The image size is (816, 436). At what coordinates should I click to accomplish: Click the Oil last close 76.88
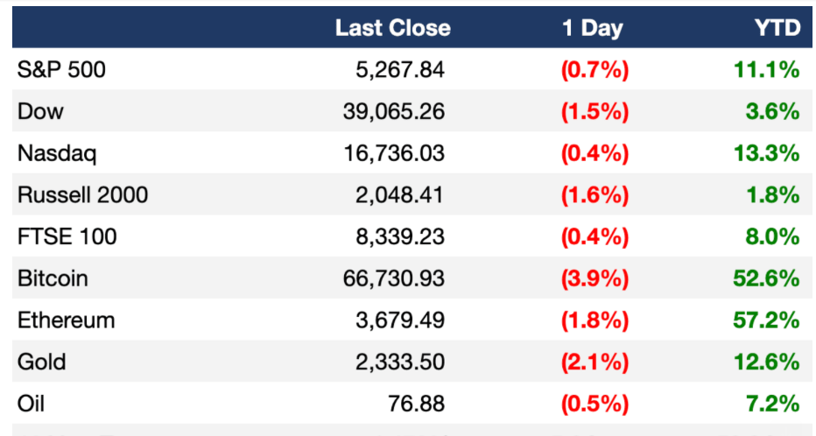[417, 404]
